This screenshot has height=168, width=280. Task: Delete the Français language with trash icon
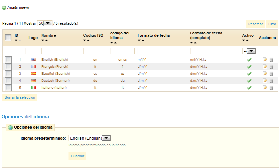point(271,67)
